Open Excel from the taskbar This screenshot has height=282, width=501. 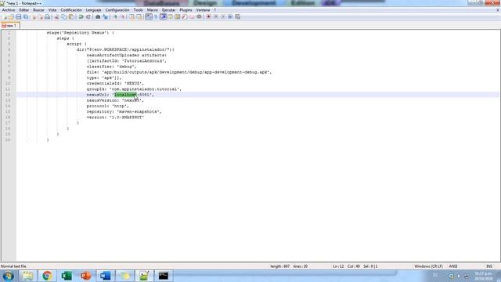click(x=67, y=276)
